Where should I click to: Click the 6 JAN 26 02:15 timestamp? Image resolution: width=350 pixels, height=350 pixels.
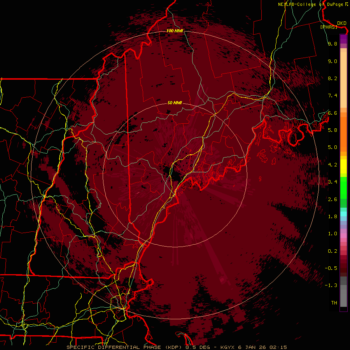262,347
